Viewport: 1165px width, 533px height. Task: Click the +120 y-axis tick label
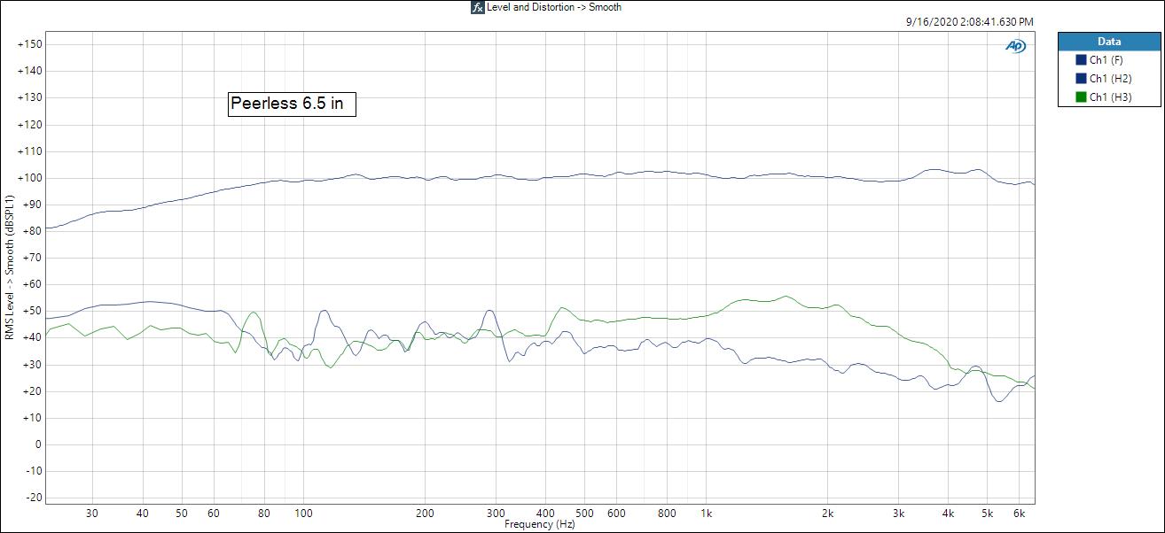[29, 125]
